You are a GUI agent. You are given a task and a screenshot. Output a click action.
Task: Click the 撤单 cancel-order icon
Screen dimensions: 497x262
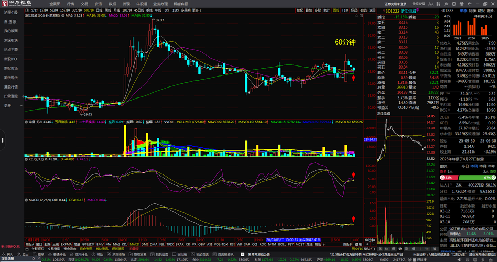[x=35, y=254]
